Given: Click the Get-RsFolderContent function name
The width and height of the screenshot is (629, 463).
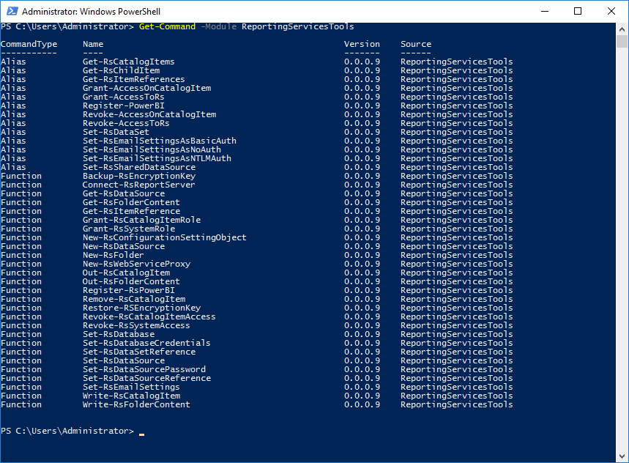Looking at the screenshot, I should coord(131,203).
